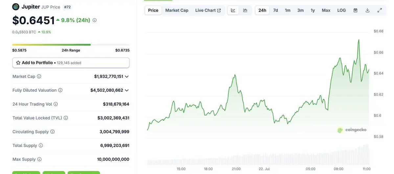Viewport: 394px width, 174px height.
Task: Click Add to Portfolio button
Action: (x=71, y=63)
